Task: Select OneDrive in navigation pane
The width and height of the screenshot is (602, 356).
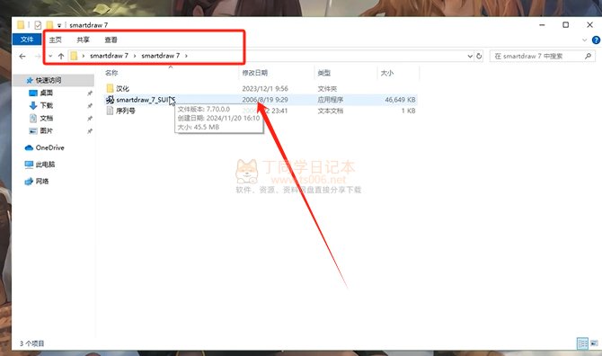Action: point(49,147)
